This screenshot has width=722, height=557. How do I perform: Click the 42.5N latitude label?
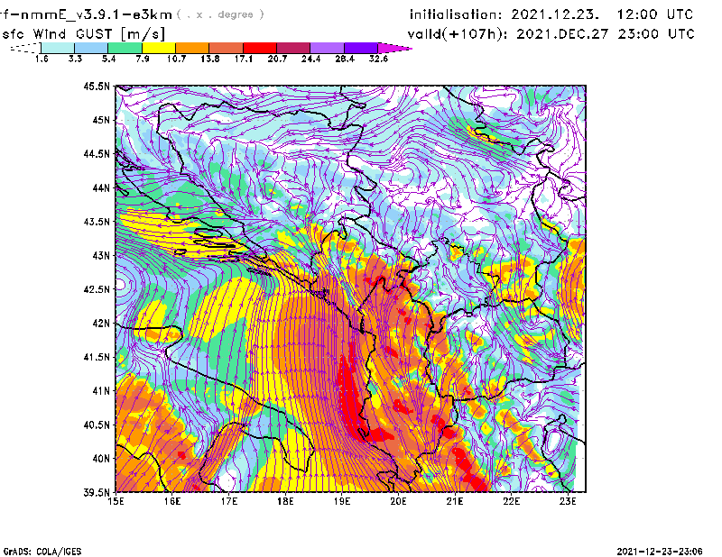pos(97,289)
